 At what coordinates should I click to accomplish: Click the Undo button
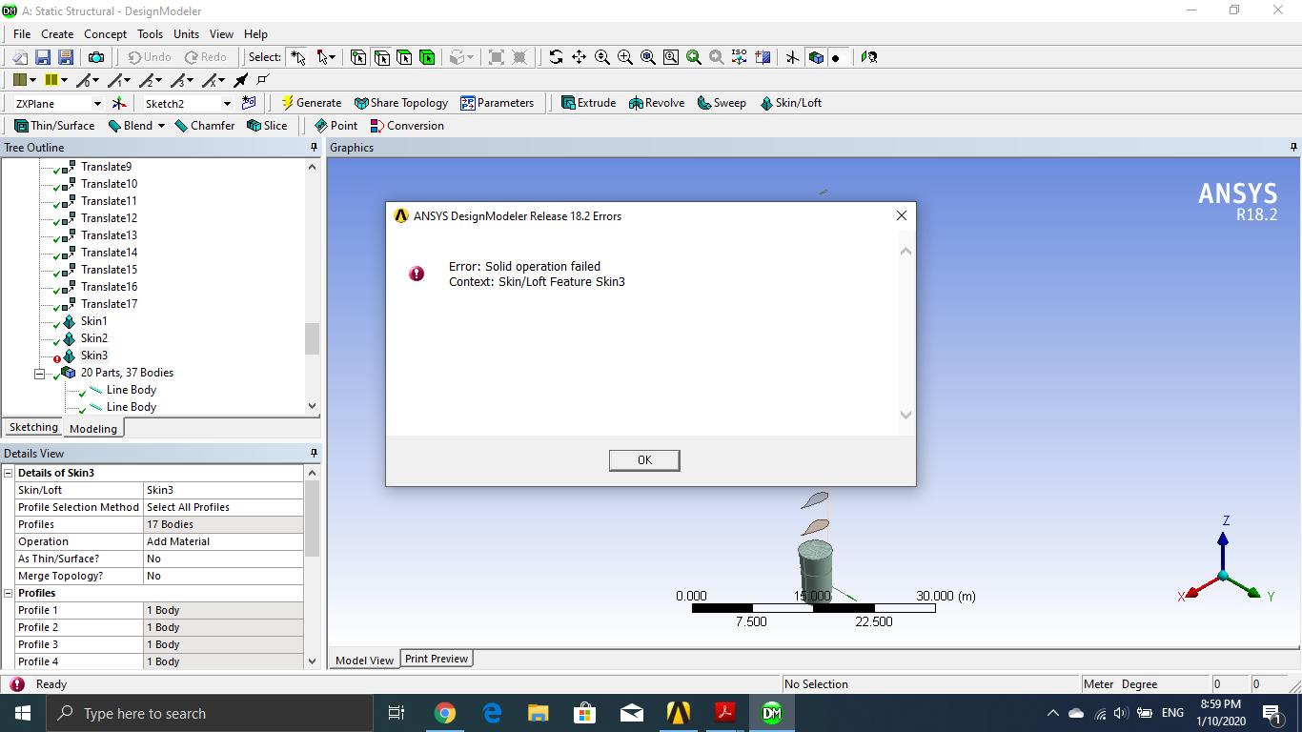click(150, 57)
